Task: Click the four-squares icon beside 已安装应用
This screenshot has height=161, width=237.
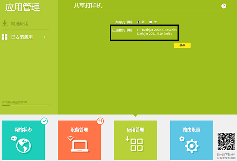Action: coord(5,37)
